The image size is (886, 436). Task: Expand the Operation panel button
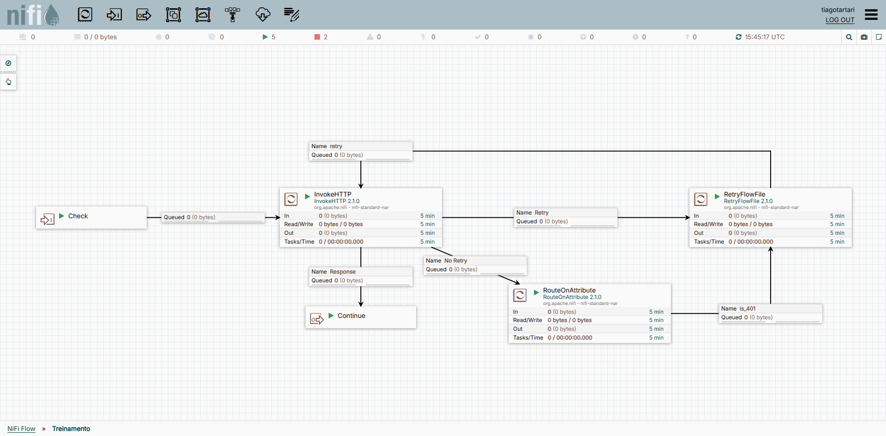8,82
